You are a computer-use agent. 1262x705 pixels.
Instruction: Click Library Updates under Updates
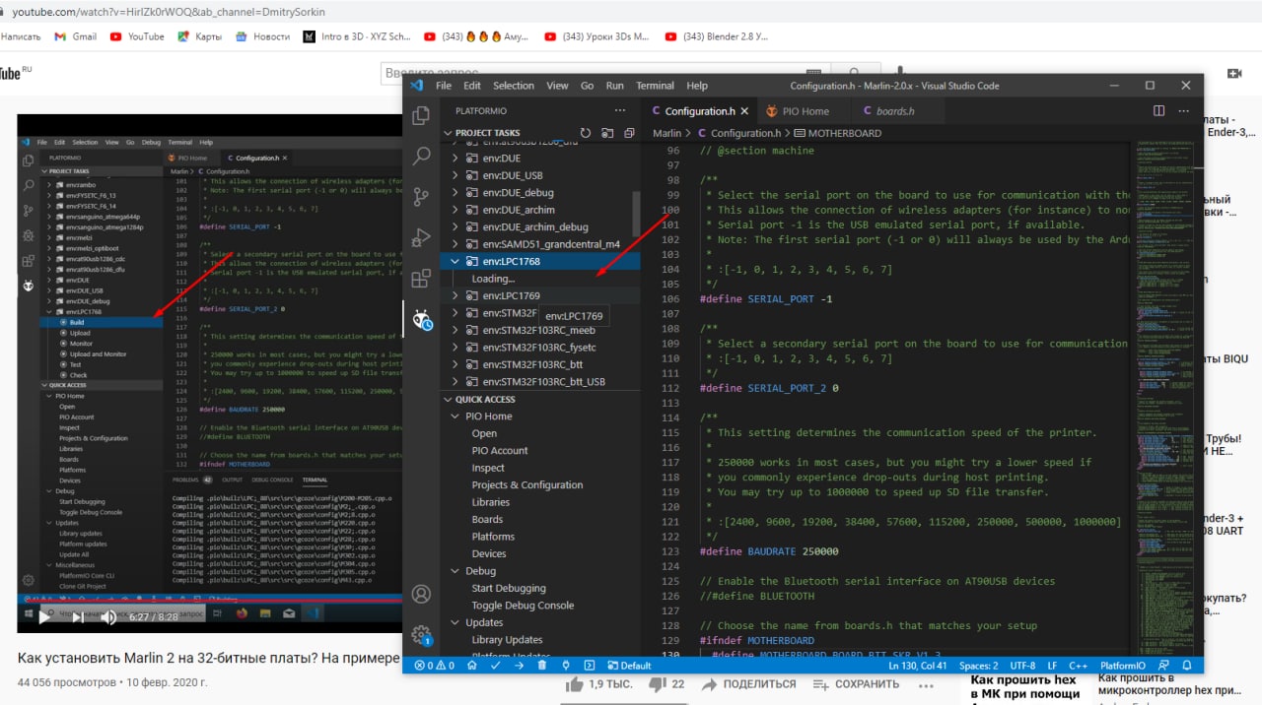(x=507, y=639)
